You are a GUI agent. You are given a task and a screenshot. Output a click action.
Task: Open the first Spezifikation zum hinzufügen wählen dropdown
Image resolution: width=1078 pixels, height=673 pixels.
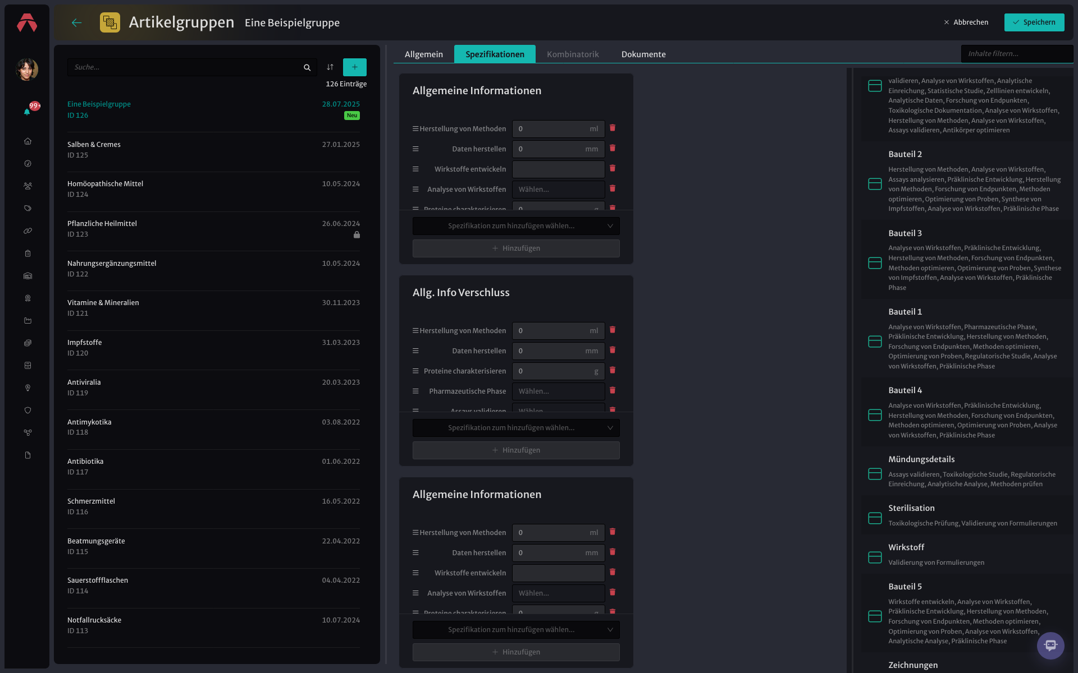tap(516, 226)
